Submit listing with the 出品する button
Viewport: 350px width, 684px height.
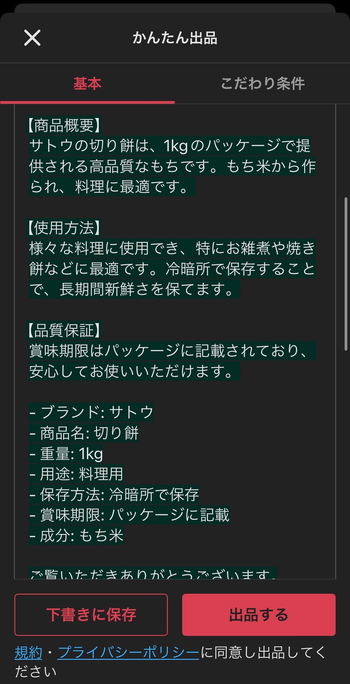(259, 615)
